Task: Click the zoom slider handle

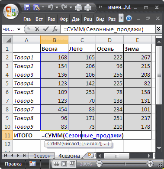Action: pyautogui.click(x=125, y=164)
